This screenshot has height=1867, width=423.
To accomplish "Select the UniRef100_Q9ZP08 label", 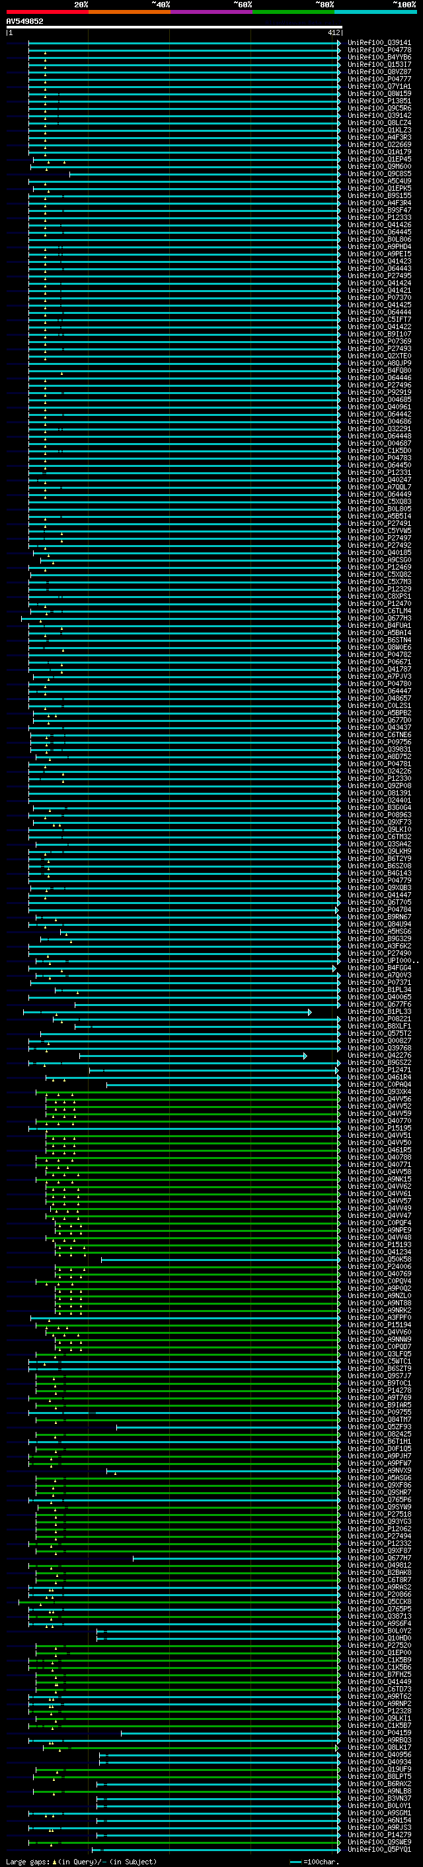I will click(x=379, y=785).
